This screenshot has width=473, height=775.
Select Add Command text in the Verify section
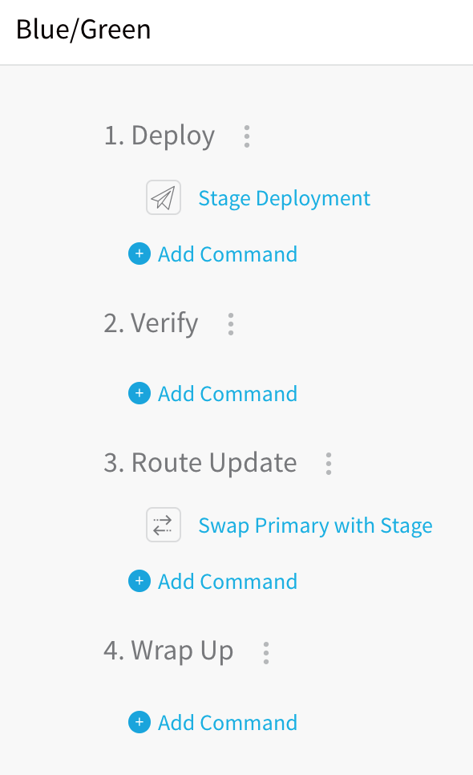(228, 394)
